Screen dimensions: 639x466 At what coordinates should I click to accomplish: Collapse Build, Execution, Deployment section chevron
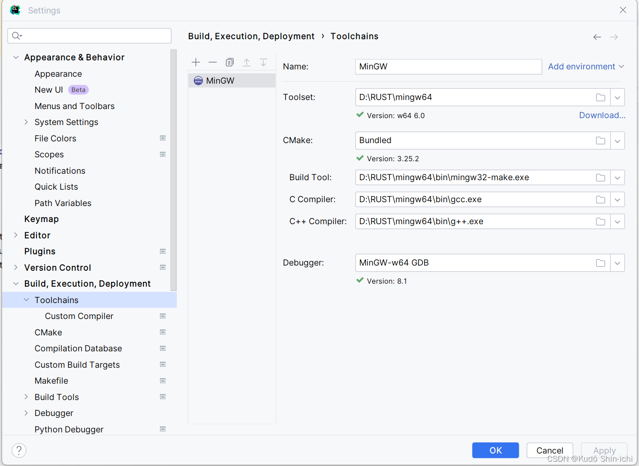16,284
